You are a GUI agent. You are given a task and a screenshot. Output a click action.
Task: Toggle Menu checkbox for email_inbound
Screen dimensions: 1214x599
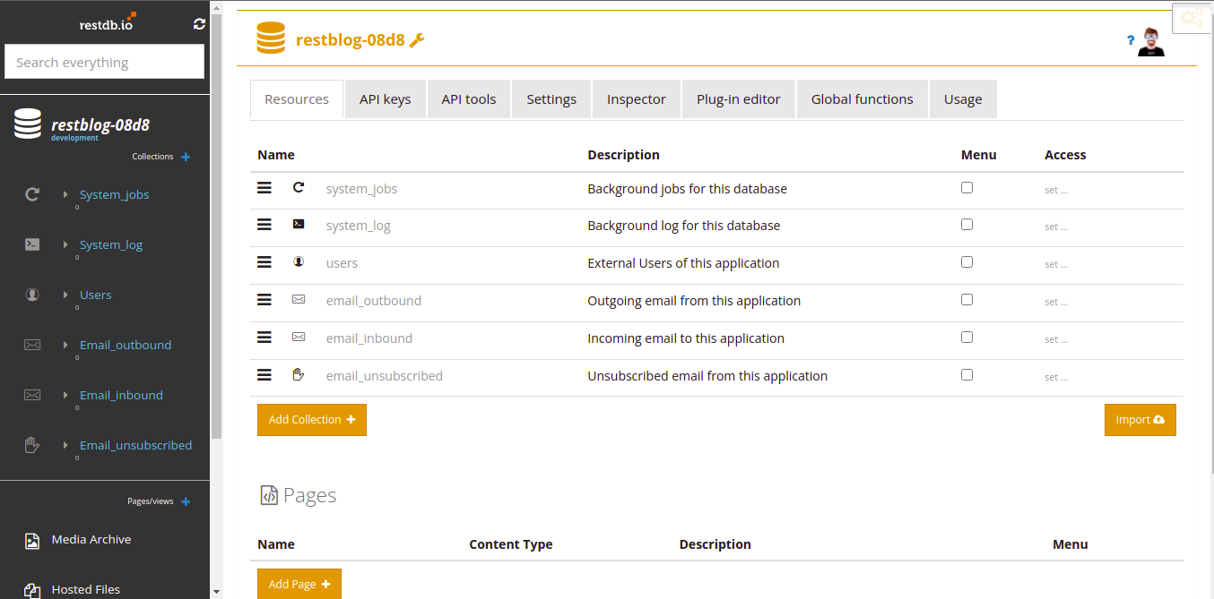click(967, 338)
